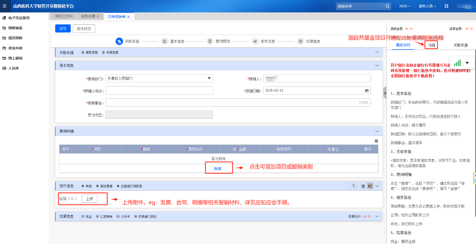The height and width of the screenshot is (244, 476).
Task: Open the calendar icon in 报销日期 field
Action: coord(366,90)
